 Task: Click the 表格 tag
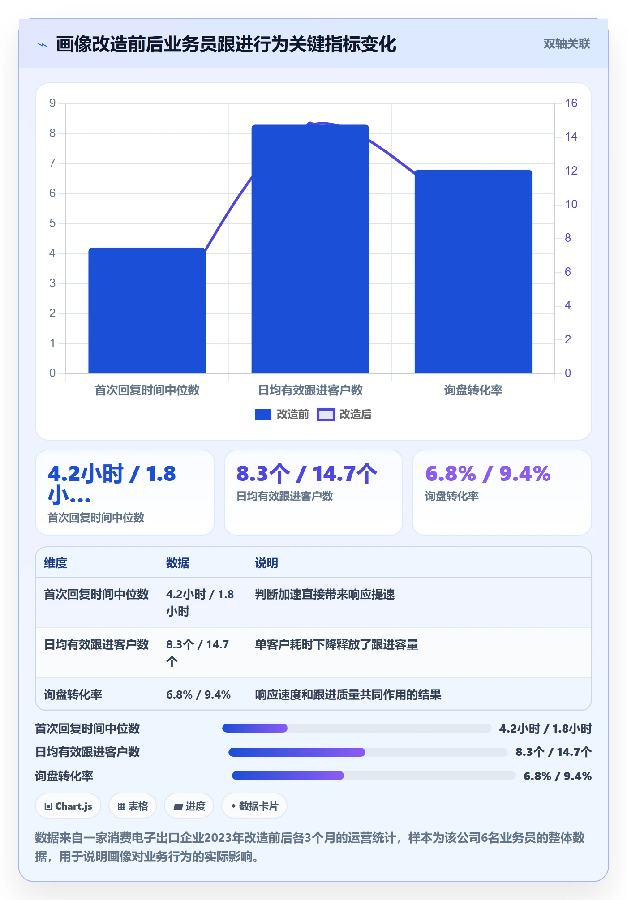coord(133,806)
